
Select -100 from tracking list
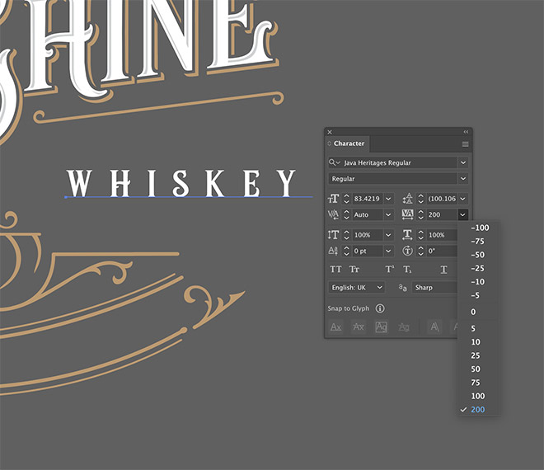point(479,228)
